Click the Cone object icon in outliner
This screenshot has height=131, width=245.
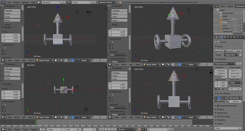pyautogui.click(x=221, y=22)
